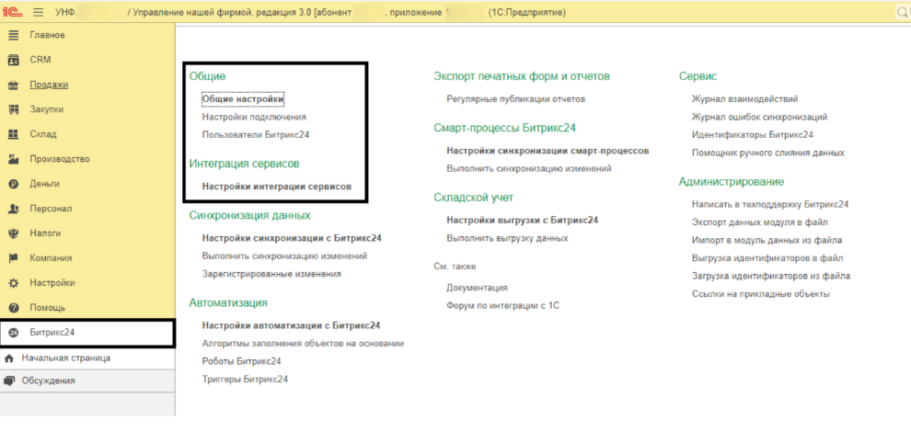
Task: Open Журнал ошибок синхронизаций
Action: tap(759, 118)
